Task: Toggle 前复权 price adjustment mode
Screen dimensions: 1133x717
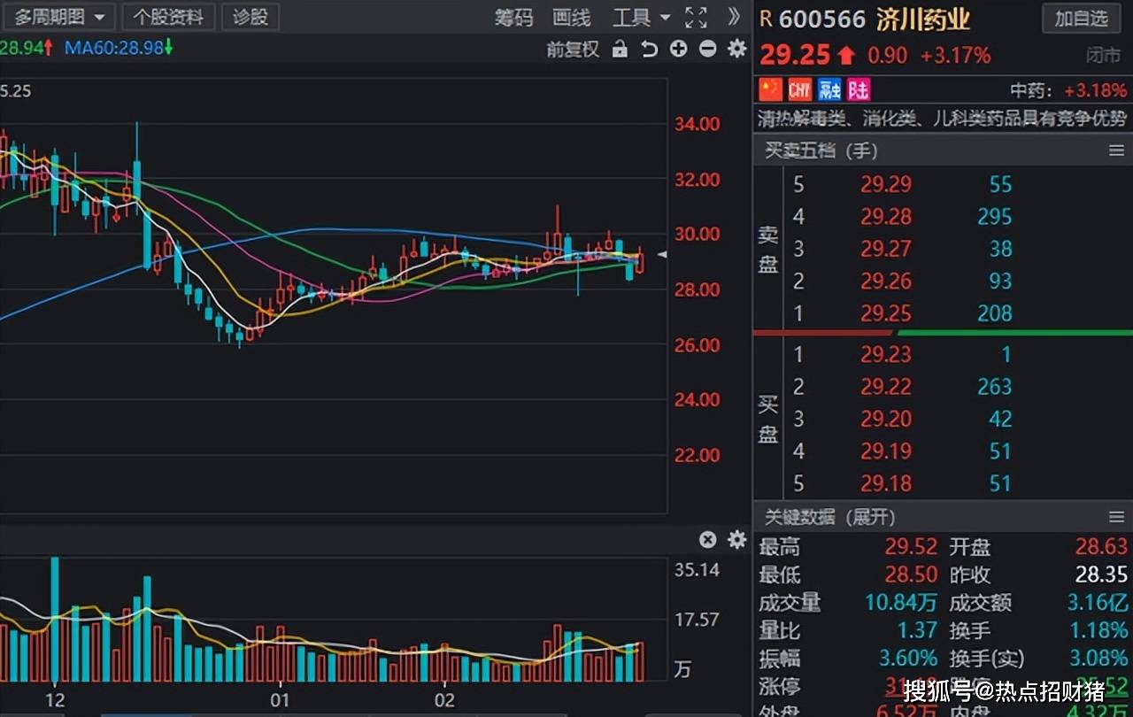Action: pos(573,50)
